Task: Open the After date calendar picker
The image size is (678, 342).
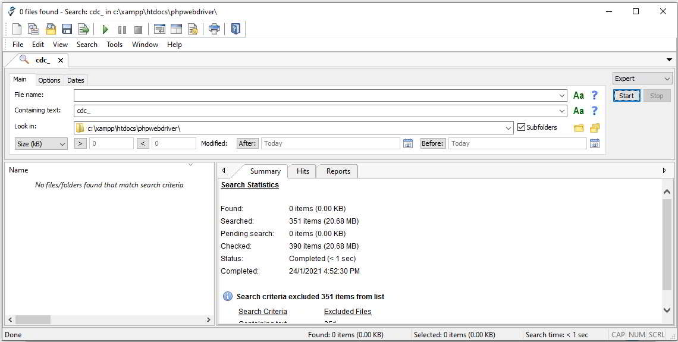Action: point(408,143)
